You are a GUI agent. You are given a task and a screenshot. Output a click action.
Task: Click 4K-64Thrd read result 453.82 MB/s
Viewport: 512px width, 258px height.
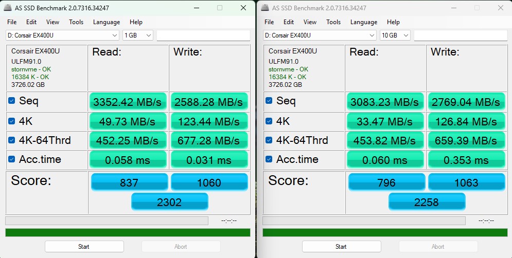385,140
